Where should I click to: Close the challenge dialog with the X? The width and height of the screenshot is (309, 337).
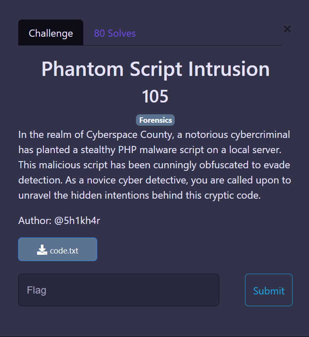[x=287, y=29]
